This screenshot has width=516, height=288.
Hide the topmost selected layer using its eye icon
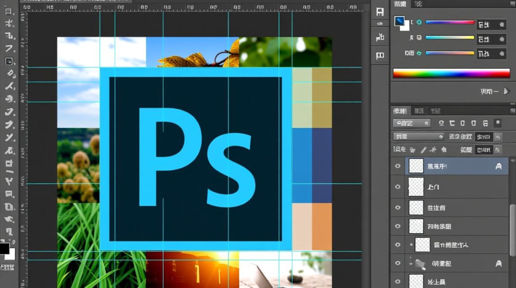point(398,166)
